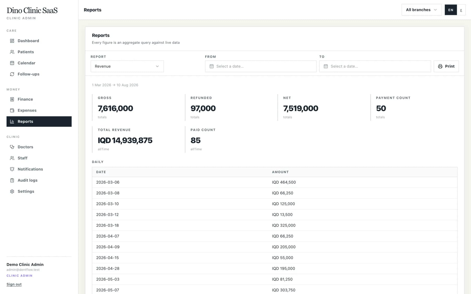Click date cell 2026-04-15
The height and width of the screenshot is (294, 471).
point(107,258)
